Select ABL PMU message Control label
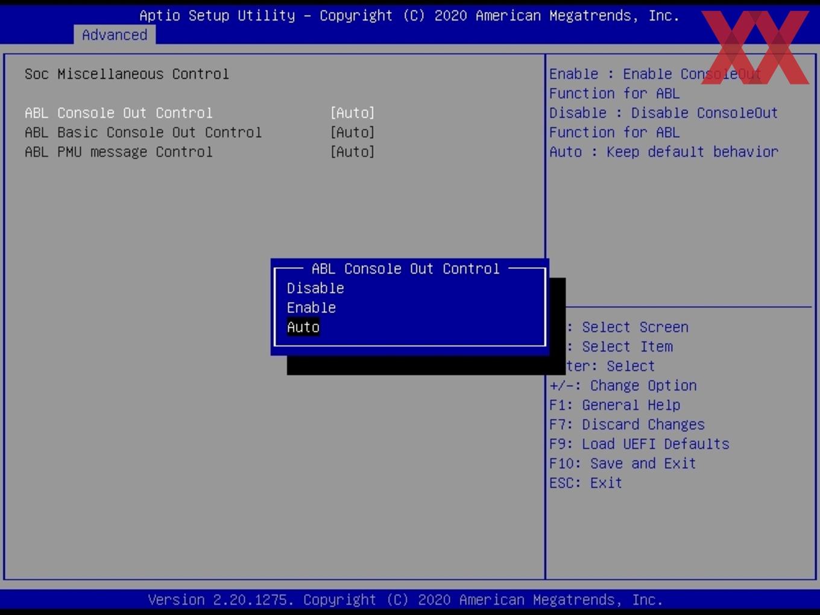 [x=119, y=152]
